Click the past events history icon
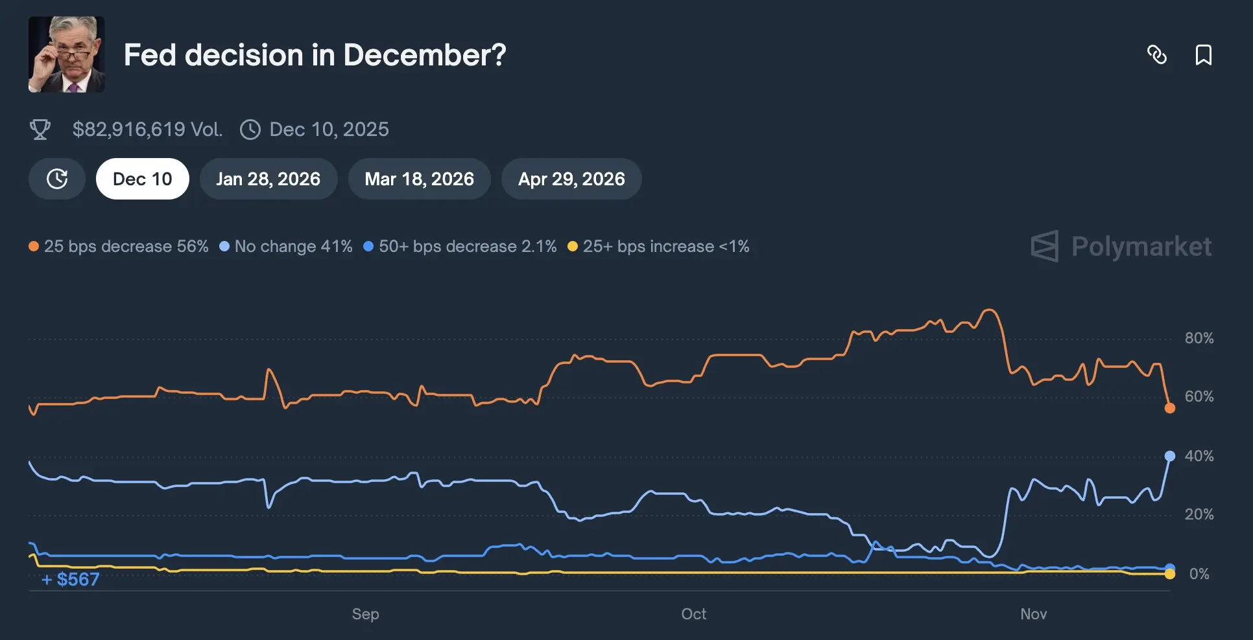Viewport: 1253px width, 640px height. 57,179
